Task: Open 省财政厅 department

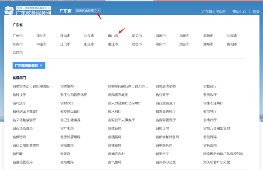Action: point(67,103)
